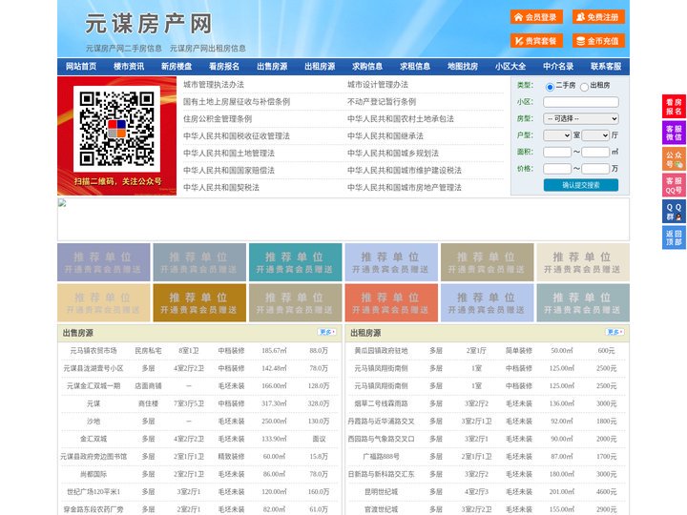Focus the minimum 价格 input field

pos(557,169)
